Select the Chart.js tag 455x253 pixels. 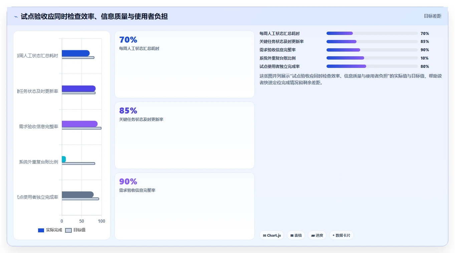coord(272,235)
